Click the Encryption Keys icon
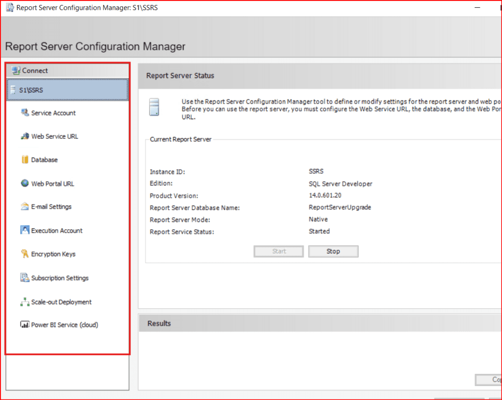502x400 pixels. coord(25,254)
